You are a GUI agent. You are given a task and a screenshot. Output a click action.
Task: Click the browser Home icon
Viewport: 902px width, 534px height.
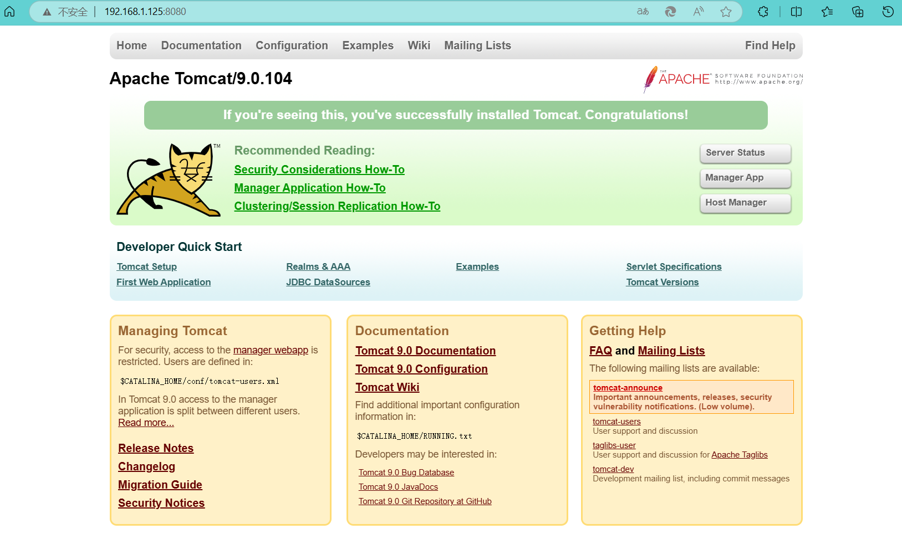pos(9,12)
